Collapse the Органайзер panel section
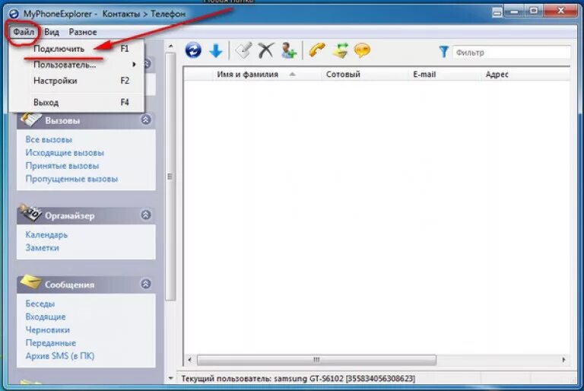 146,215
